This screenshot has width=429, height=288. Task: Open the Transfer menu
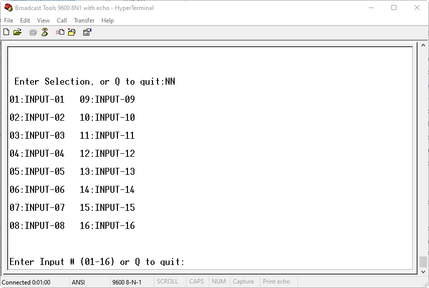point(84,21)
